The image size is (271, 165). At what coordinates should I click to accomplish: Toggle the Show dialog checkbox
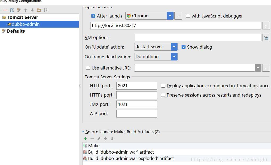[x=183, y=47]
